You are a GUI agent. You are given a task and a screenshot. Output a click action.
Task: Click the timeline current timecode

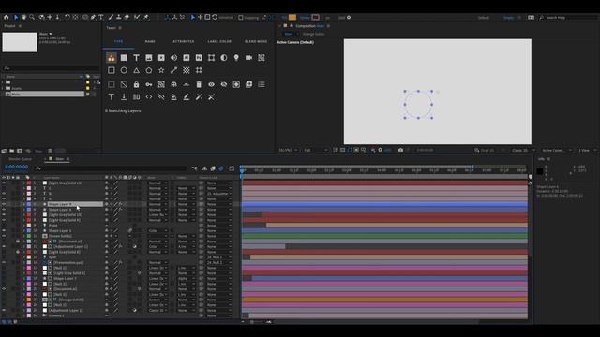17,167
